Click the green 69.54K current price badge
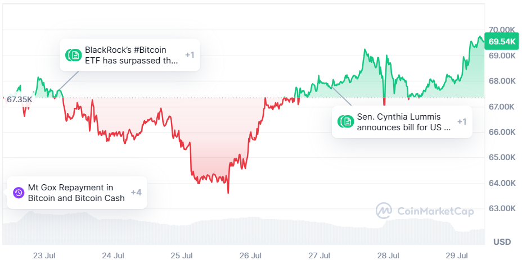 (502, 42)
